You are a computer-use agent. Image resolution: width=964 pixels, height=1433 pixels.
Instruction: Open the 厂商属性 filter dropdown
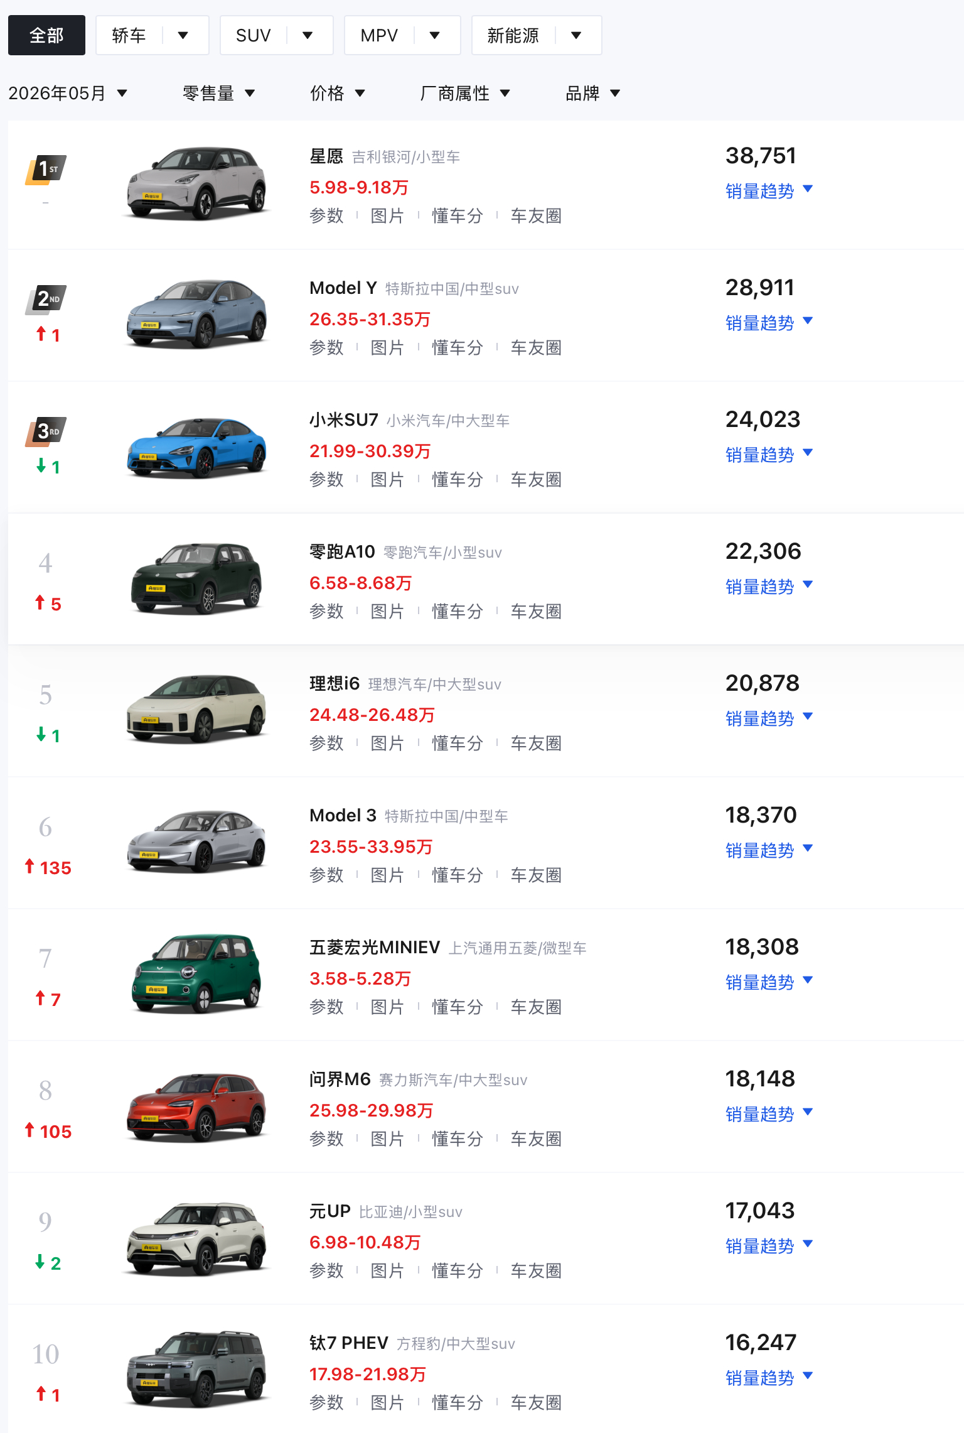click(464, 94)
